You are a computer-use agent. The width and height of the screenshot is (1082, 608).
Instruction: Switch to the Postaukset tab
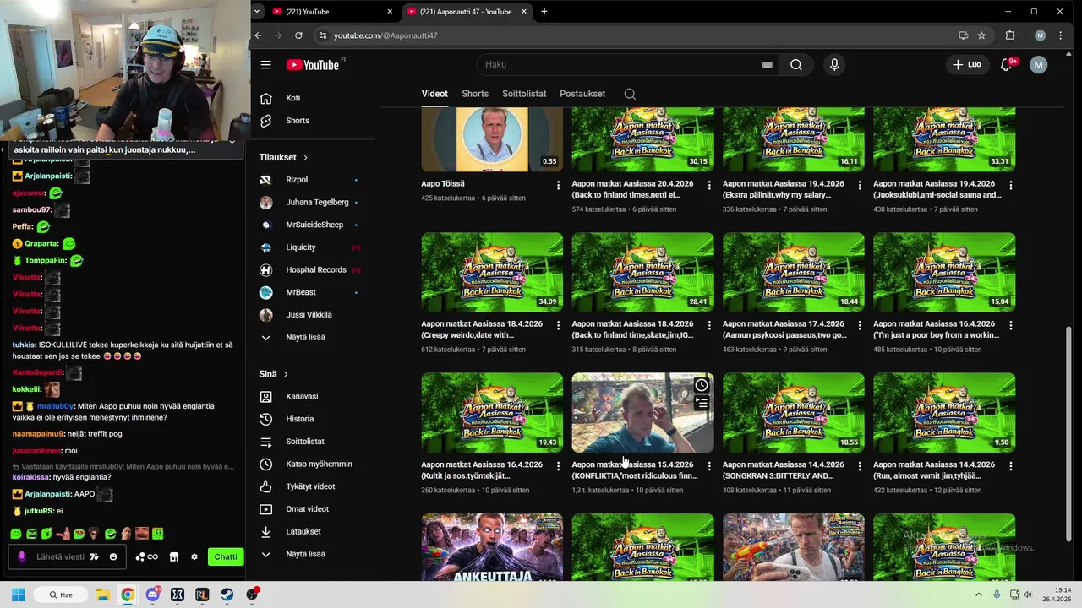(x=582, y=94)
